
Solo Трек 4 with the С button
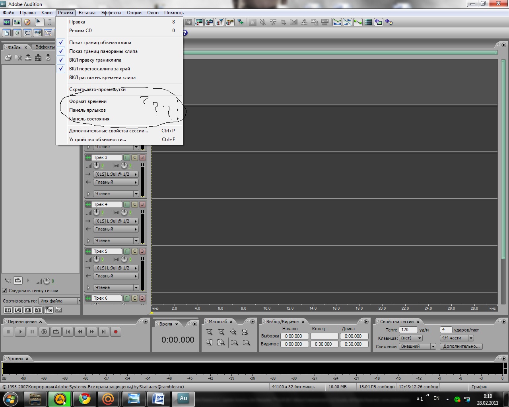tap(134, 205)
